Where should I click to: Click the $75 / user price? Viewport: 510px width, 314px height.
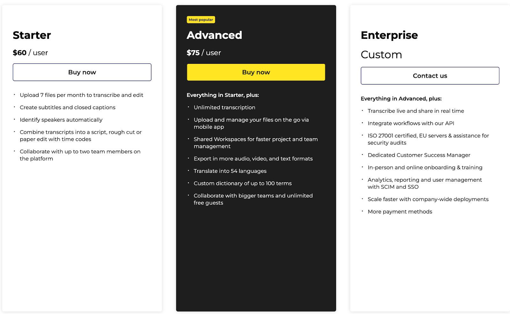coord(204,53)
